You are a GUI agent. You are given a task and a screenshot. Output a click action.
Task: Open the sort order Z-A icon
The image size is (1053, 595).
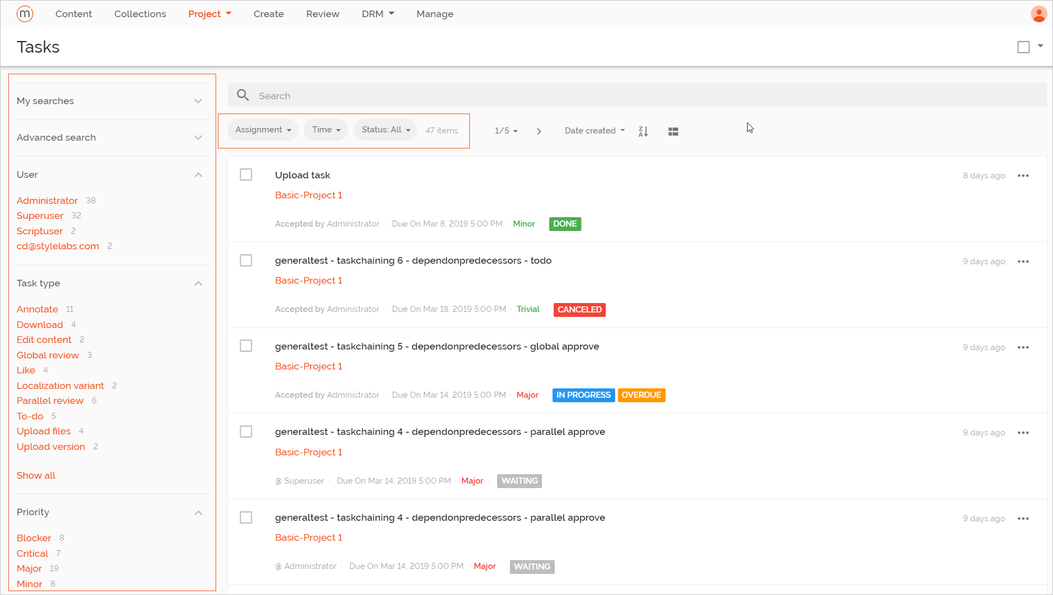pyautogui.click(x=642, y=131)
